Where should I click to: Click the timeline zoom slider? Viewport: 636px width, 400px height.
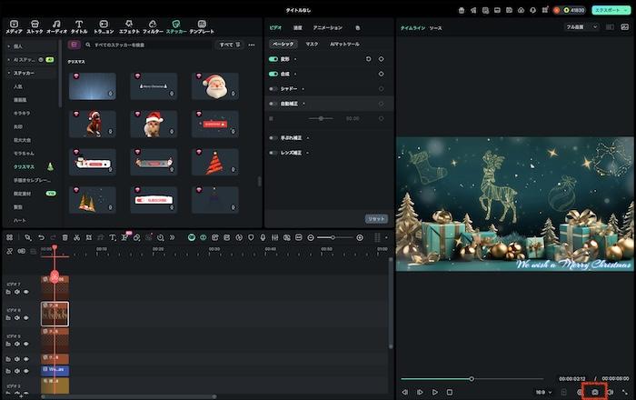click(333, 237)
